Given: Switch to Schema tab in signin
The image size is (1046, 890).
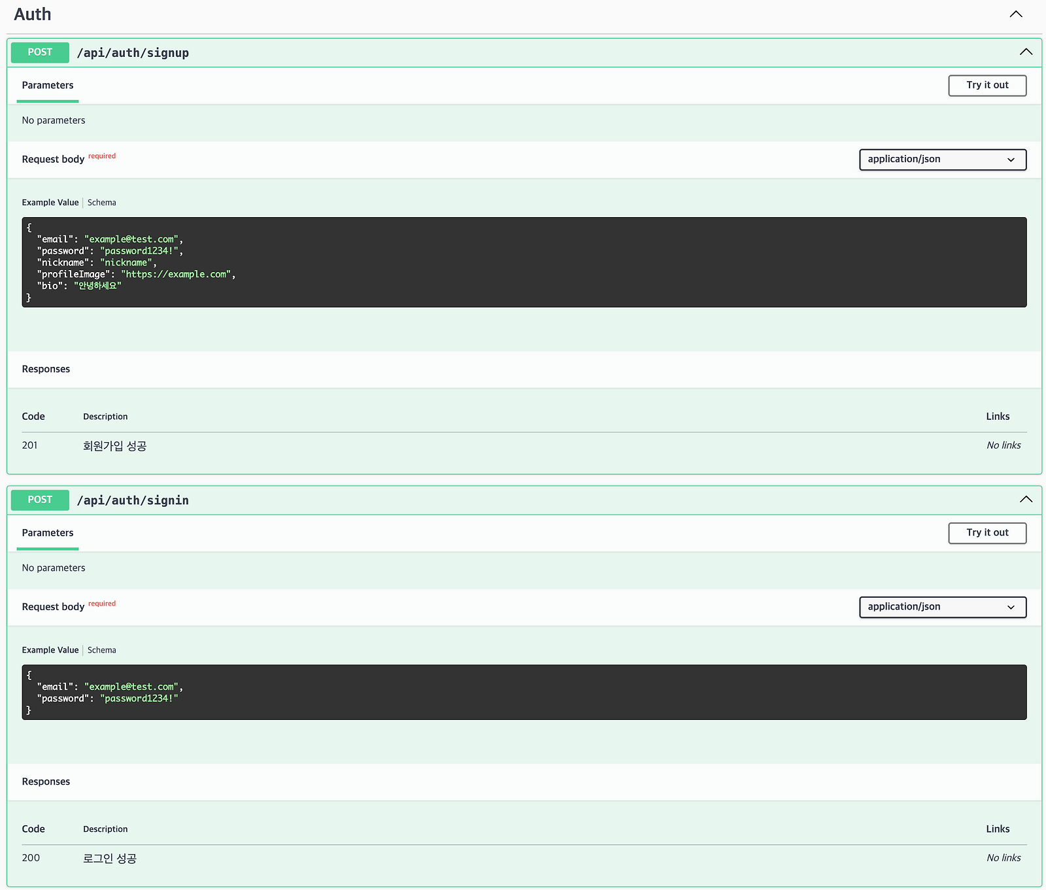Looking at the screenshot, I should click(x=101, y=650).
